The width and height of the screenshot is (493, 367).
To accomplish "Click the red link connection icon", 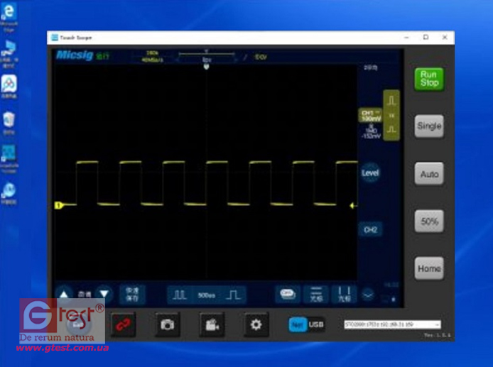I will click(x=123, y=324).
